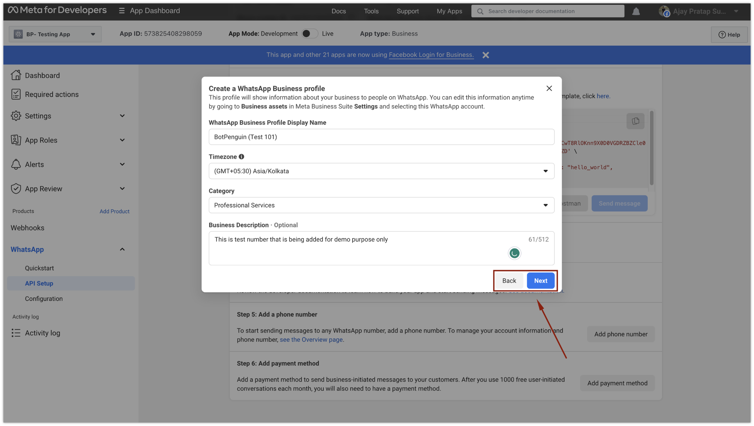Open the Dashboard home icon
The height and width of the screenshot is (426, 754).
(16, 75)
